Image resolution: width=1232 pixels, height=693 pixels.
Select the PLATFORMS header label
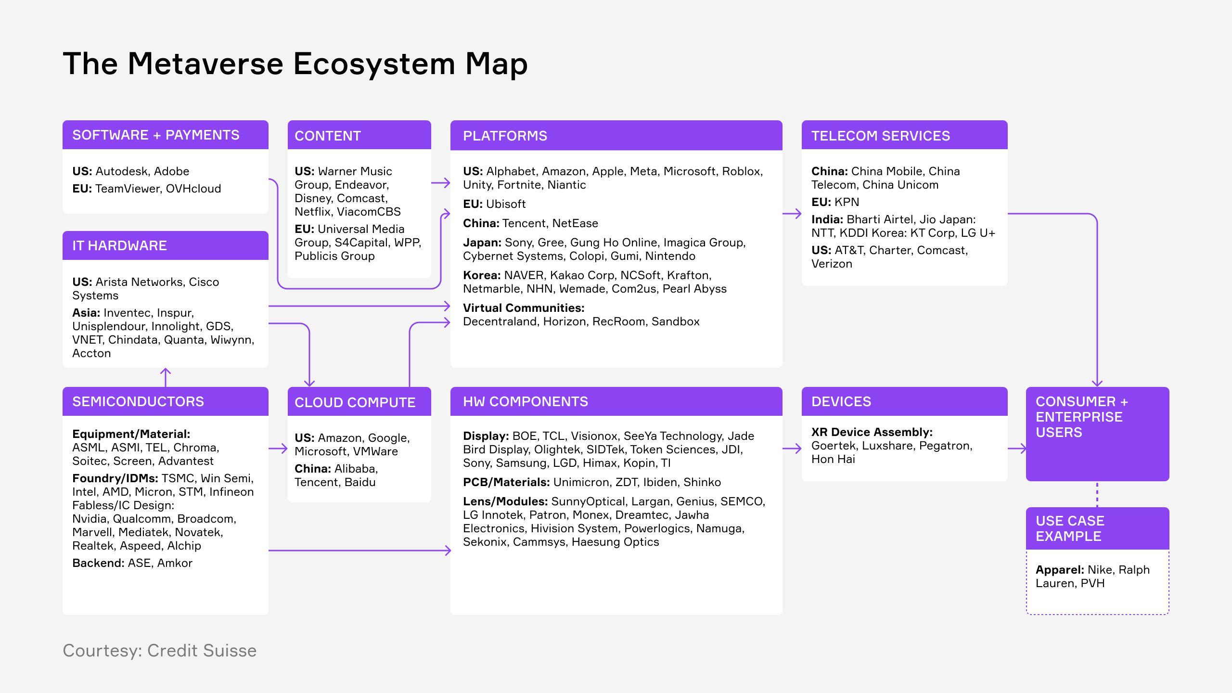pyautogui.click(x=505, y=136)
